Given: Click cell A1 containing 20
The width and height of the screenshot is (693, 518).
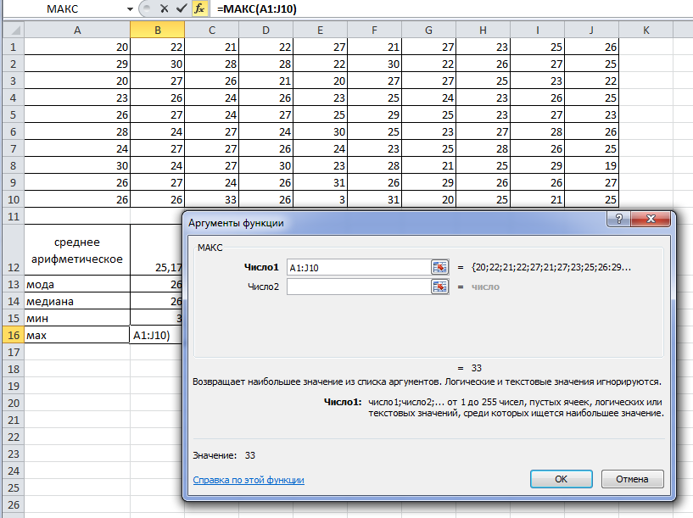Looking at the screenshot, I should coord(77,47).
